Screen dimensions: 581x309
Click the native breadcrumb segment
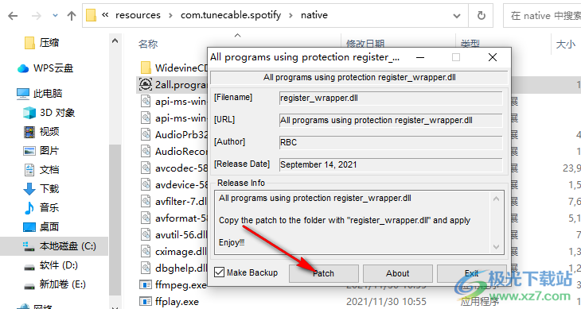pos(314,15)
